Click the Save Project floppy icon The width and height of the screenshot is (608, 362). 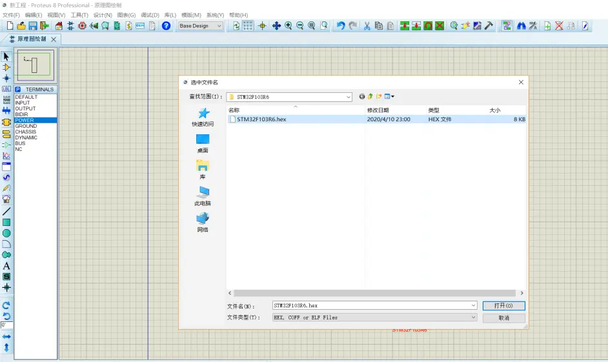(x=33, y=26)
